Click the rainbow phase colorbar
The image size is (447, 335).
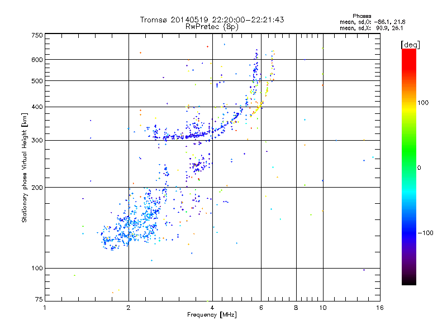point(409,166)
